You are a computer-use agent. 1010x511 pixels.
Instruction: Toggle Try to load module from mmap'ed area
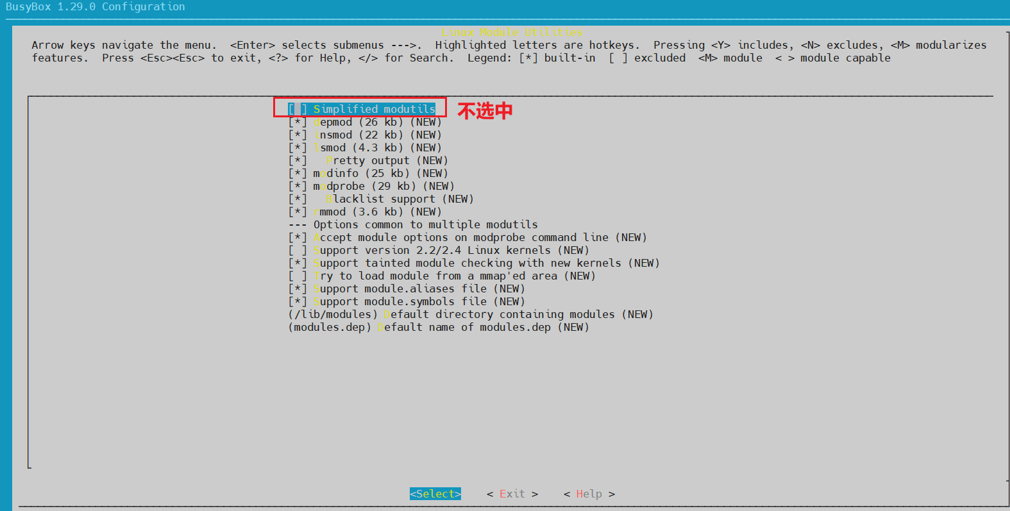442,276
